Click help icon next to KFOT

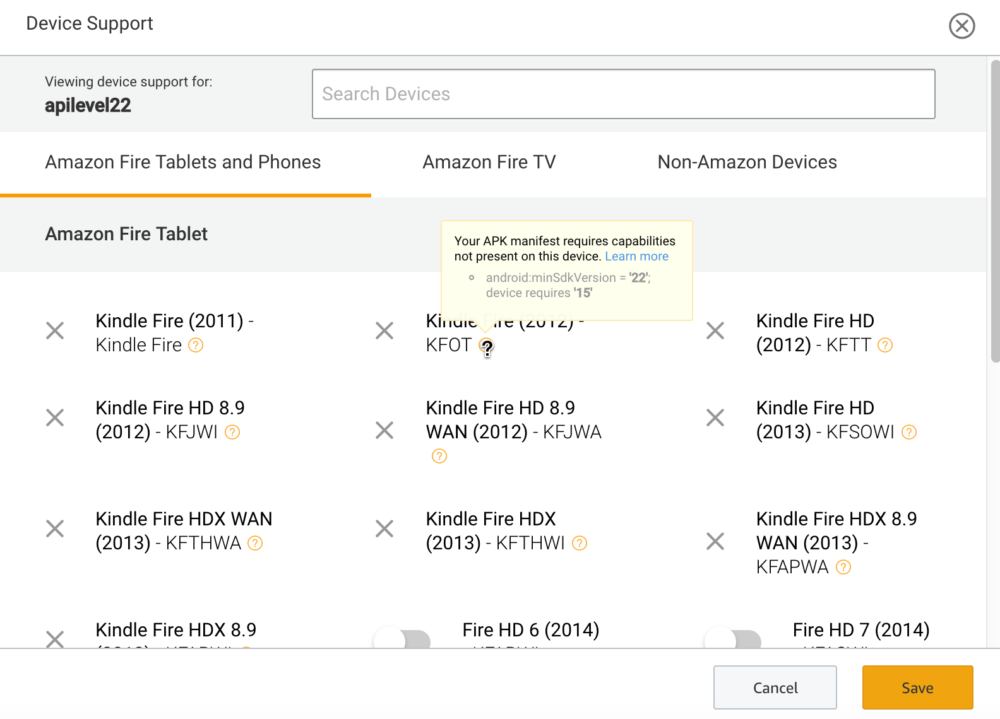click(x=485, y=345)
